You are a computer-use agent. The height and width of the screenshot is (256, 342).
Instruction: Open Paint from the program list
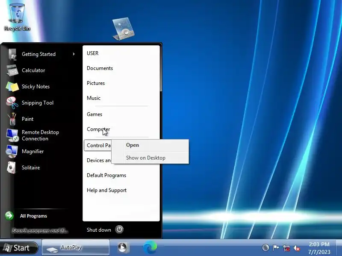tap(27, 119)
